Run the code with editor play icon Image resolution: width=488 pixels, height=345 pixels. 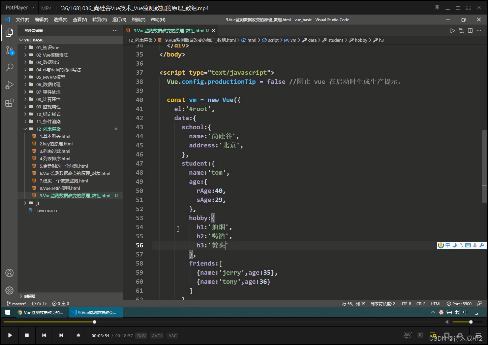(x=452, y=31)
